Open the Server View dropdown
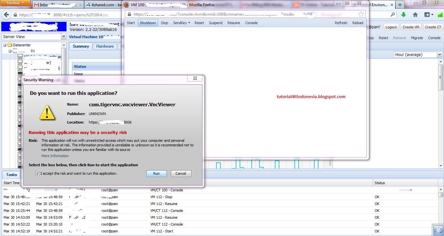Viewport: 444px width, 236px height. (x=64, y=37)
